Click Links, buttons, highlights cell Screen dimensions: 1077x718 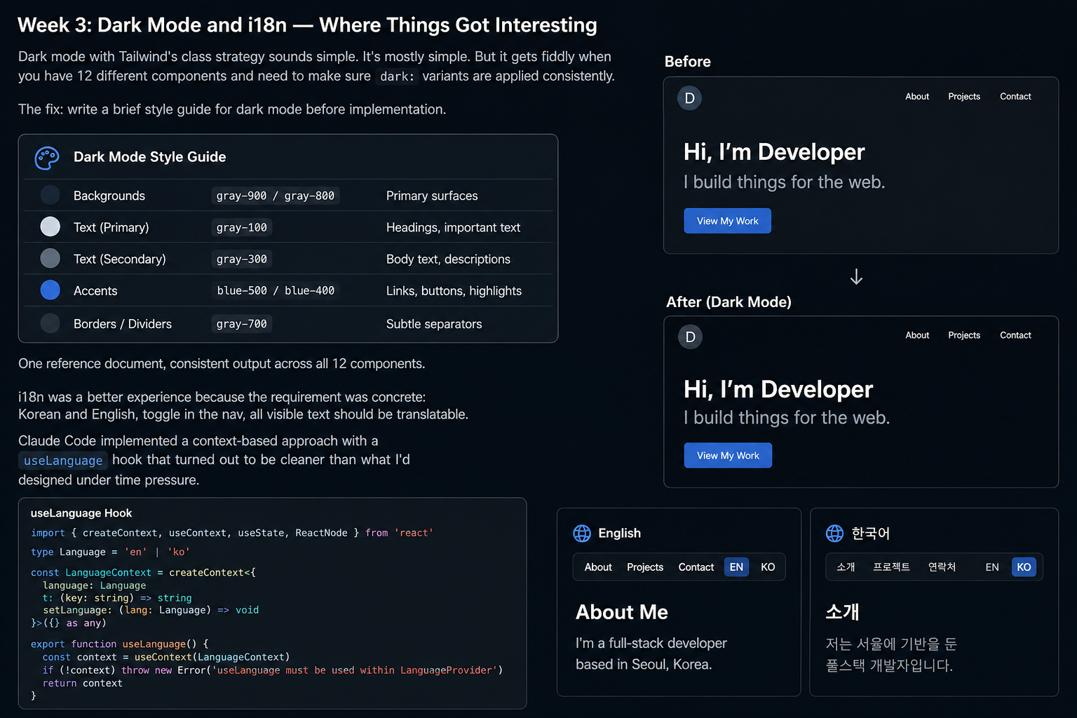[454, 290]
